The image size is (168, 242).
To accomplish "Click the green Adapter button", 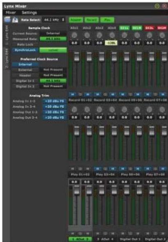I will click(76, 20).
